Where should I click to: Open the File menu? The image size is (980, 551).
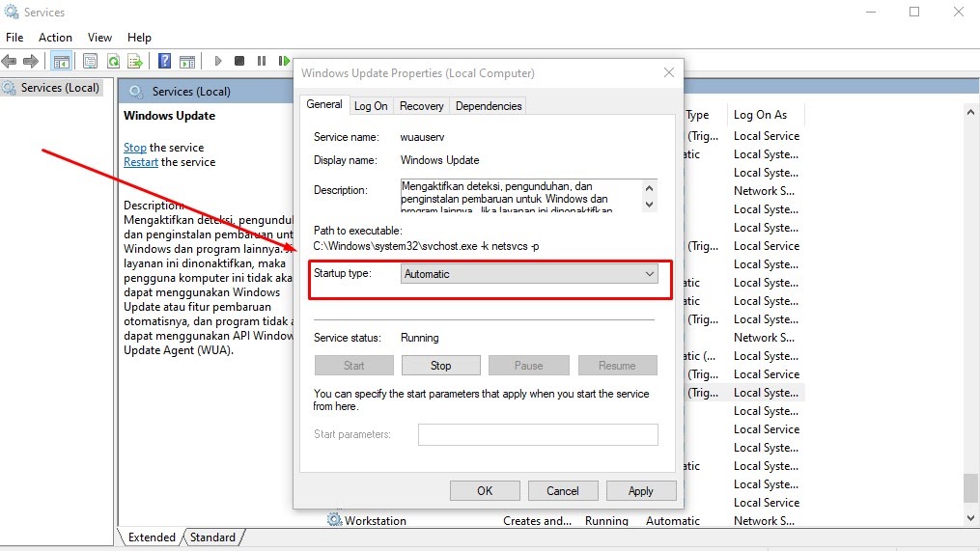[14, 38]
